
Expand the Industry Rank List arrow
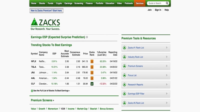click(x=167, y=57)
